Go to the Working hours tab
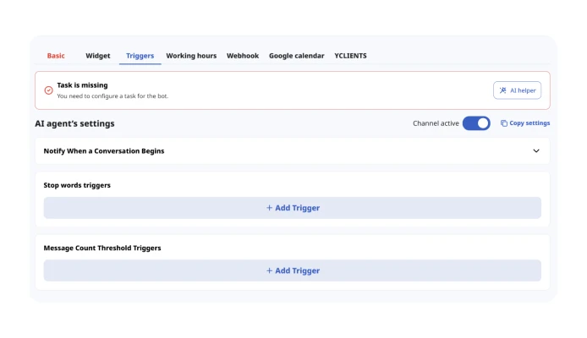587x338 pixels. [x=191, y=56]
